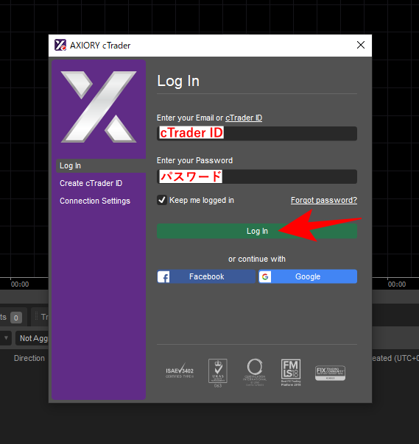Image resolution: width=419 pixels, height=444 pixels.
Task: Open the Forgot password link
Action: coord(324,200)
